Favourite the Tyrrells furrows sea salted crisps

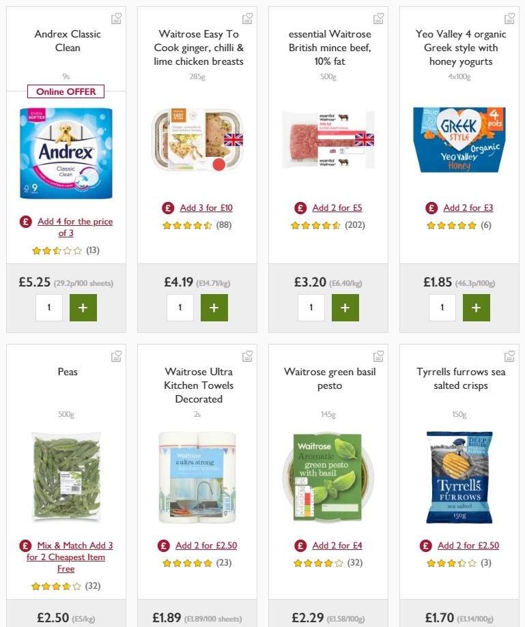pos(509,355)
